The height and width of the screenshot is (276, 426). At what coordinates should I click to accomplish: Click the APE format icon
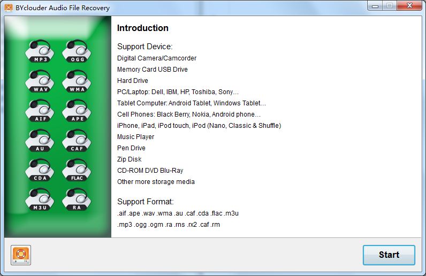[x=77, y=111]
